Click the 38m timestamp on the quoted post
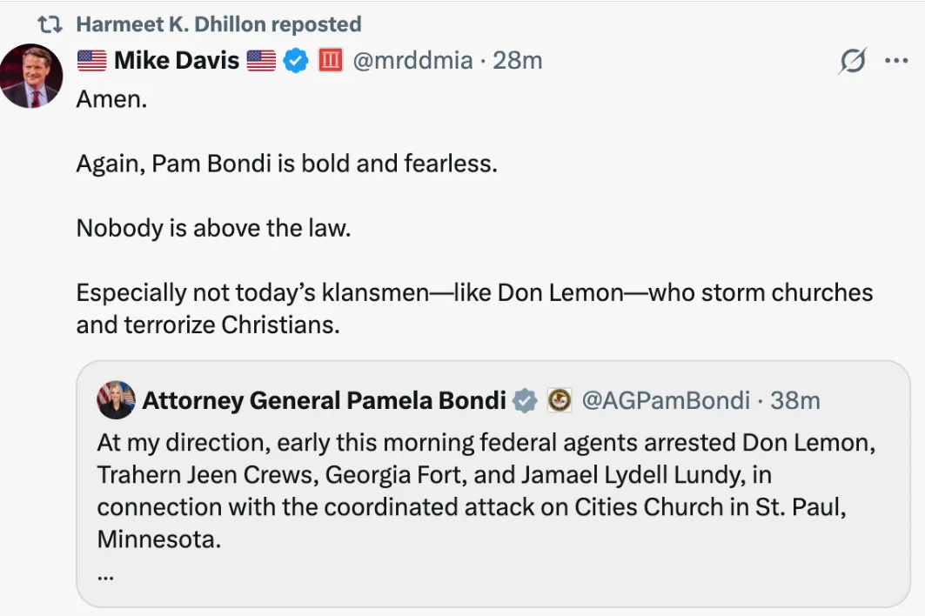 pos(795,400)
